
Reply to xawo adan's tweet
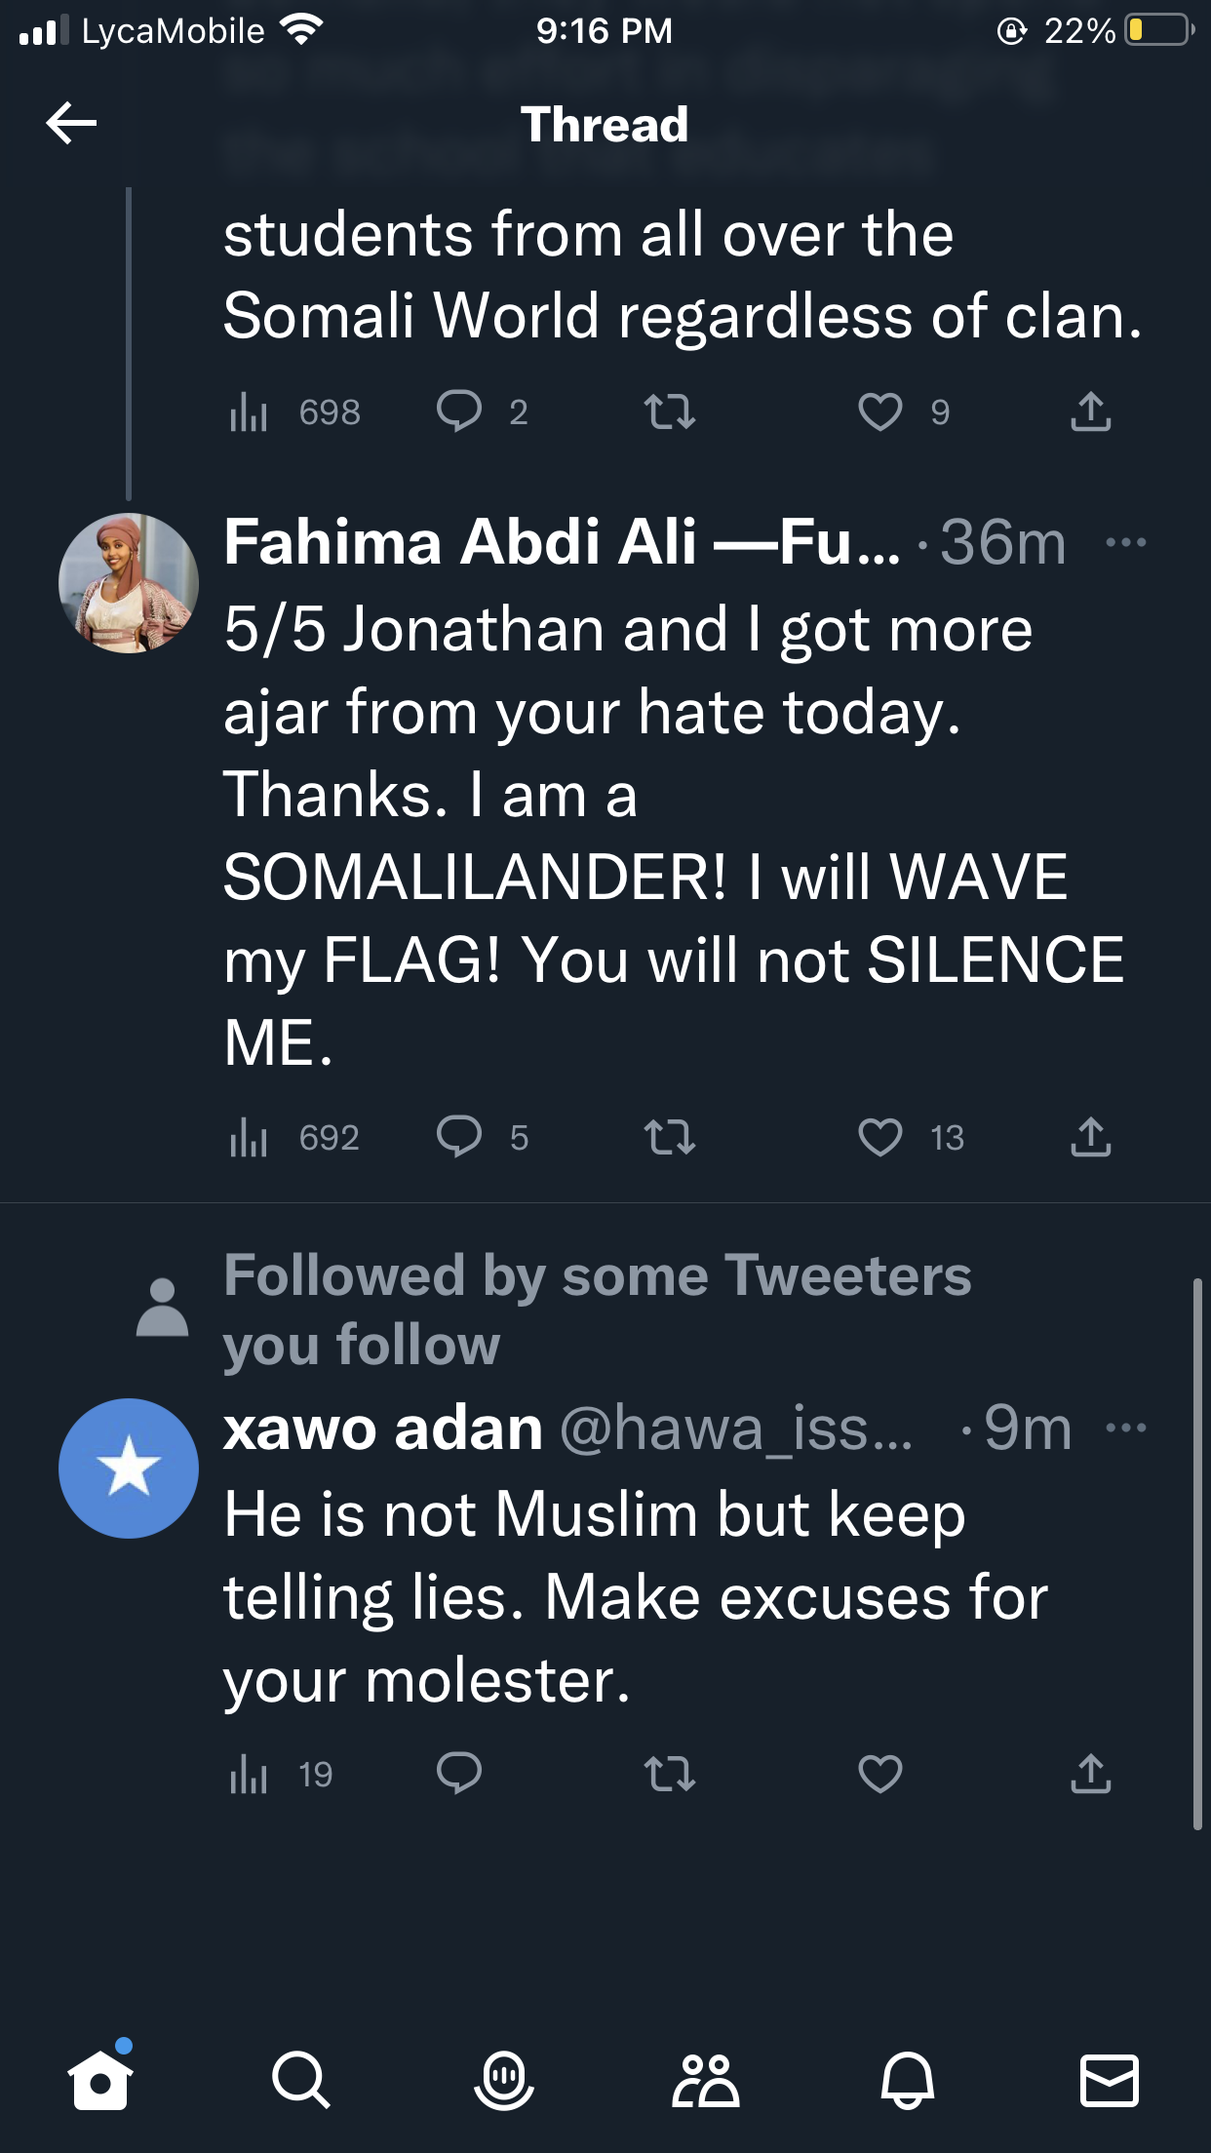(458, 1774)
